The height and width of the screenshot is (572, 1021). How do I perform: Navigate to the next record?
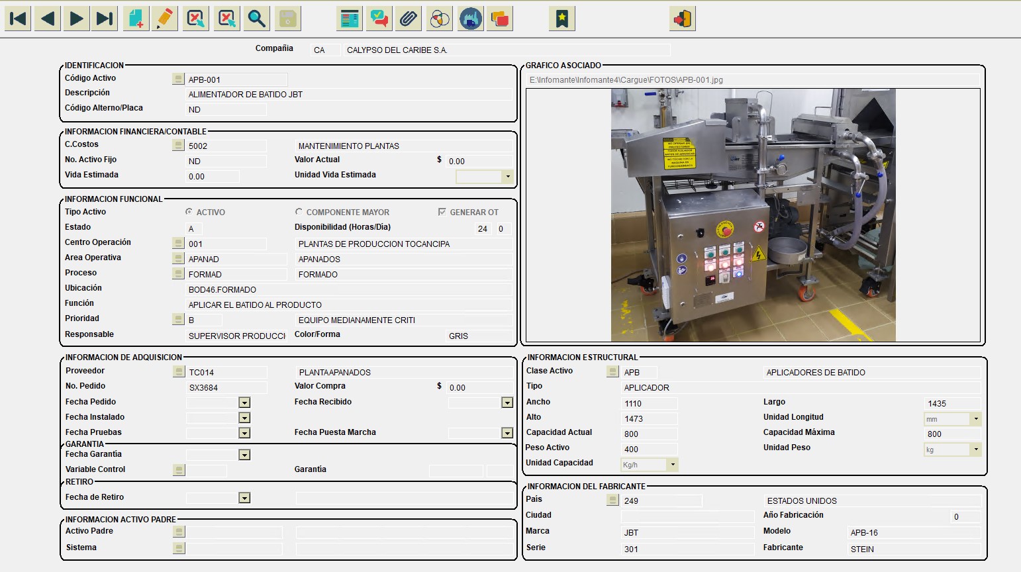tap(75, 19)
